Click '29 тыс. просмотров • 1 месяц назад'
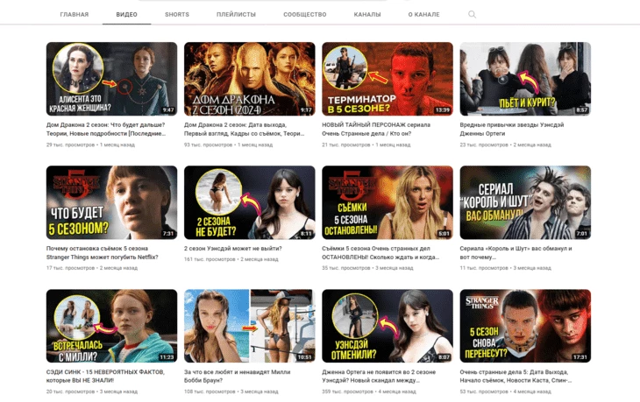 tap(90, 145)
